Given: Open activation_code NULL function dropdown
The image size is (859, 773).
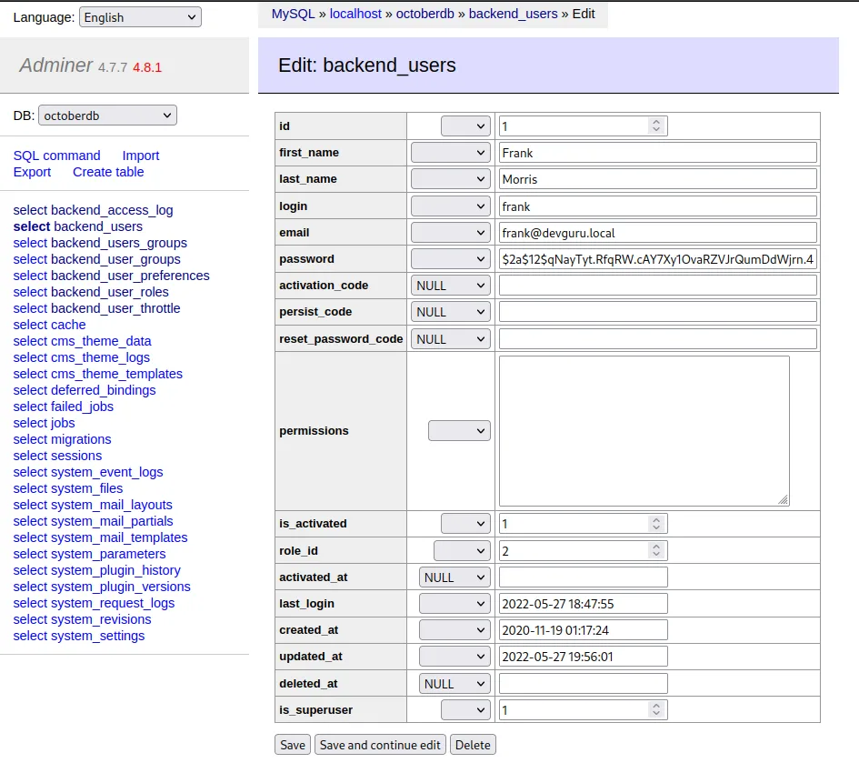Looking at the screenshot, I should pos(451,286).
